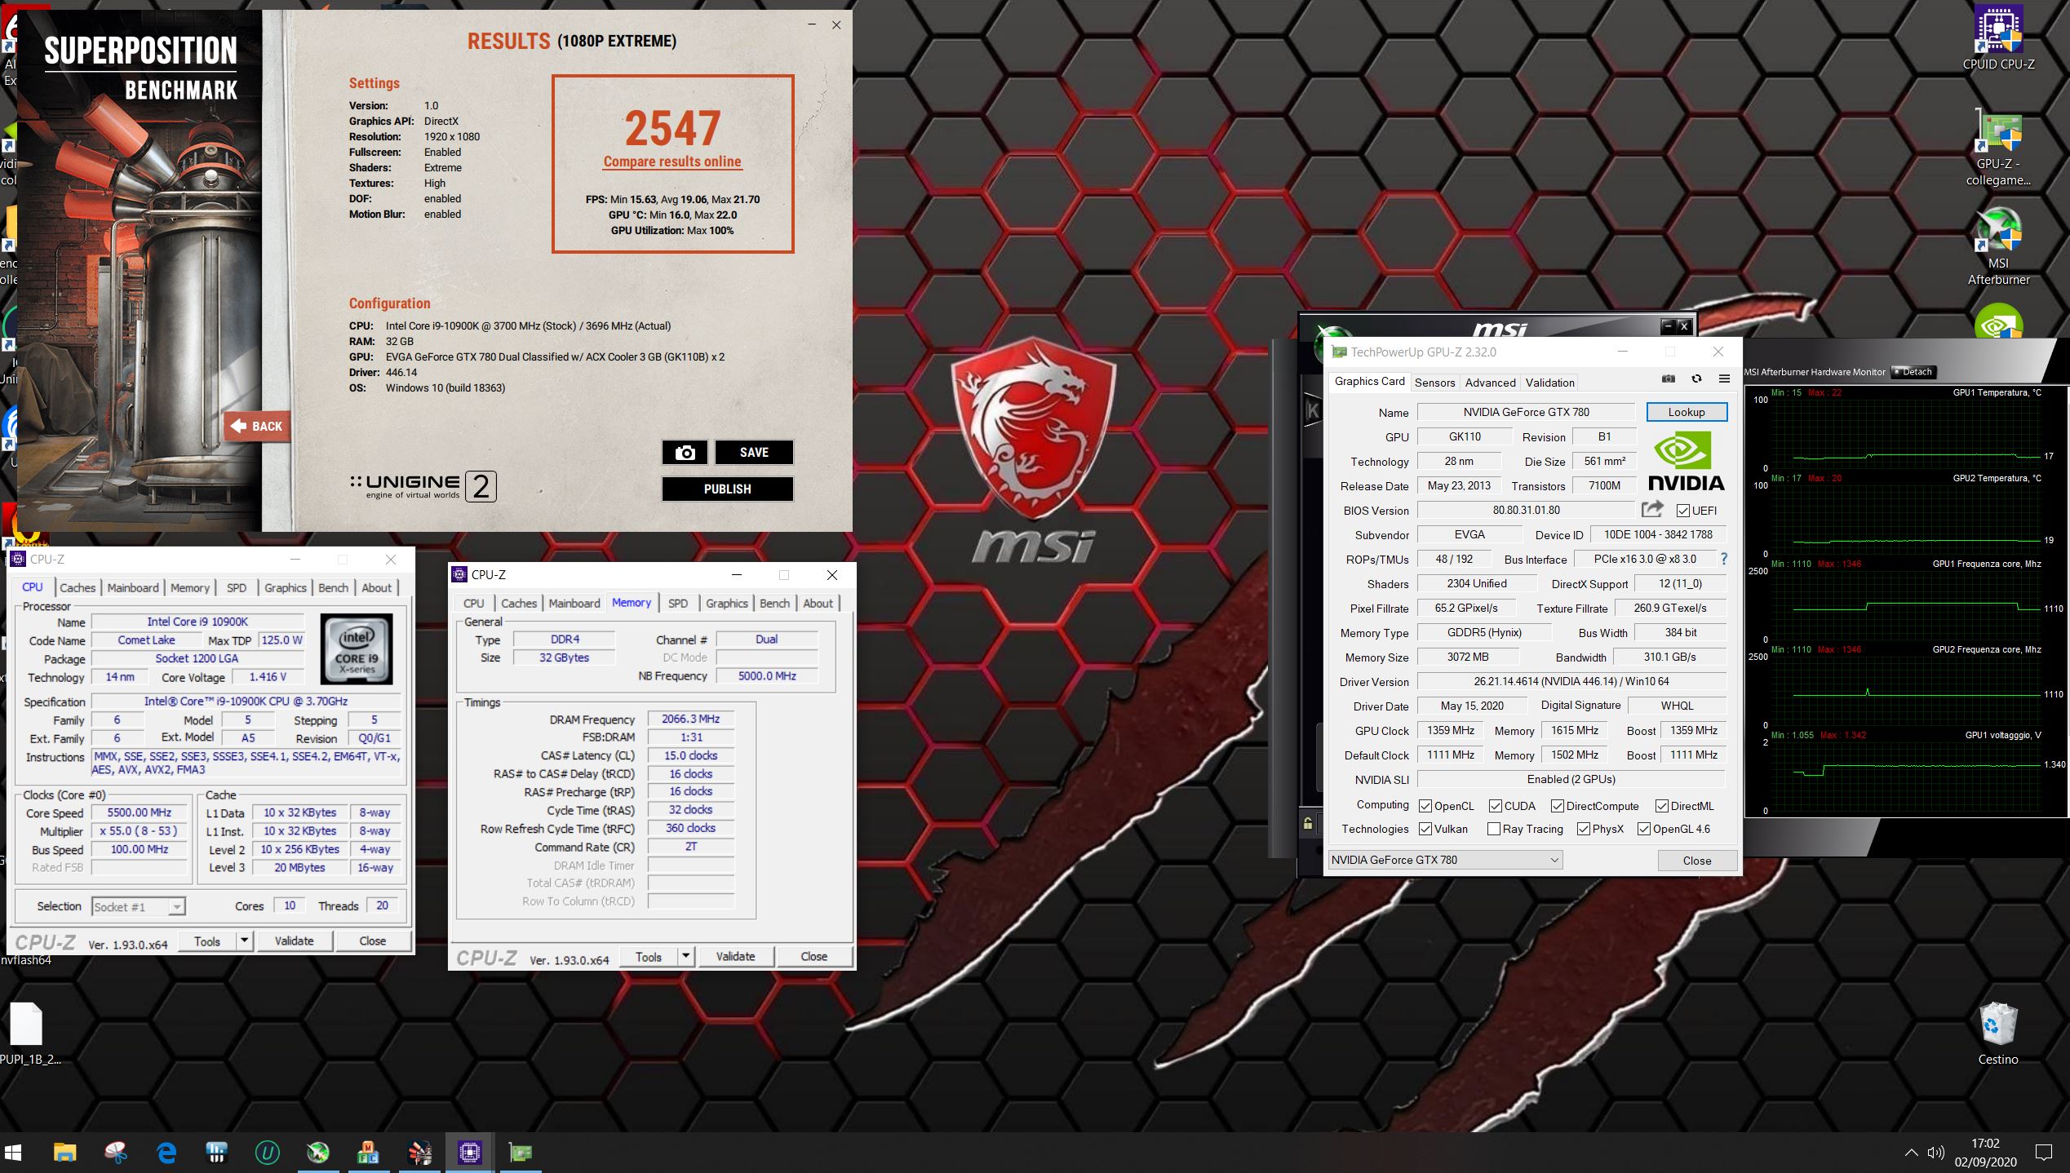Click the GPU-Z taskbar icon
The height and width of the screenshot is (1173, 2070).
pos(520,1152)
